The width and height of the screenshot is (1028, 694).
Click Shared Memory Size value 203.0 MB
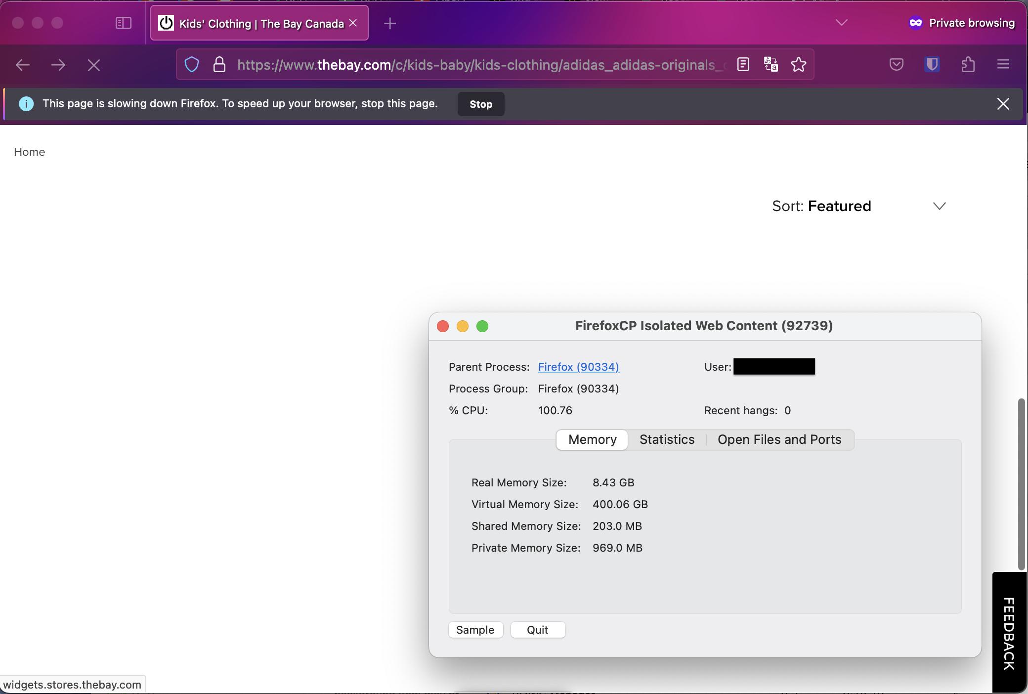point(617,526)
